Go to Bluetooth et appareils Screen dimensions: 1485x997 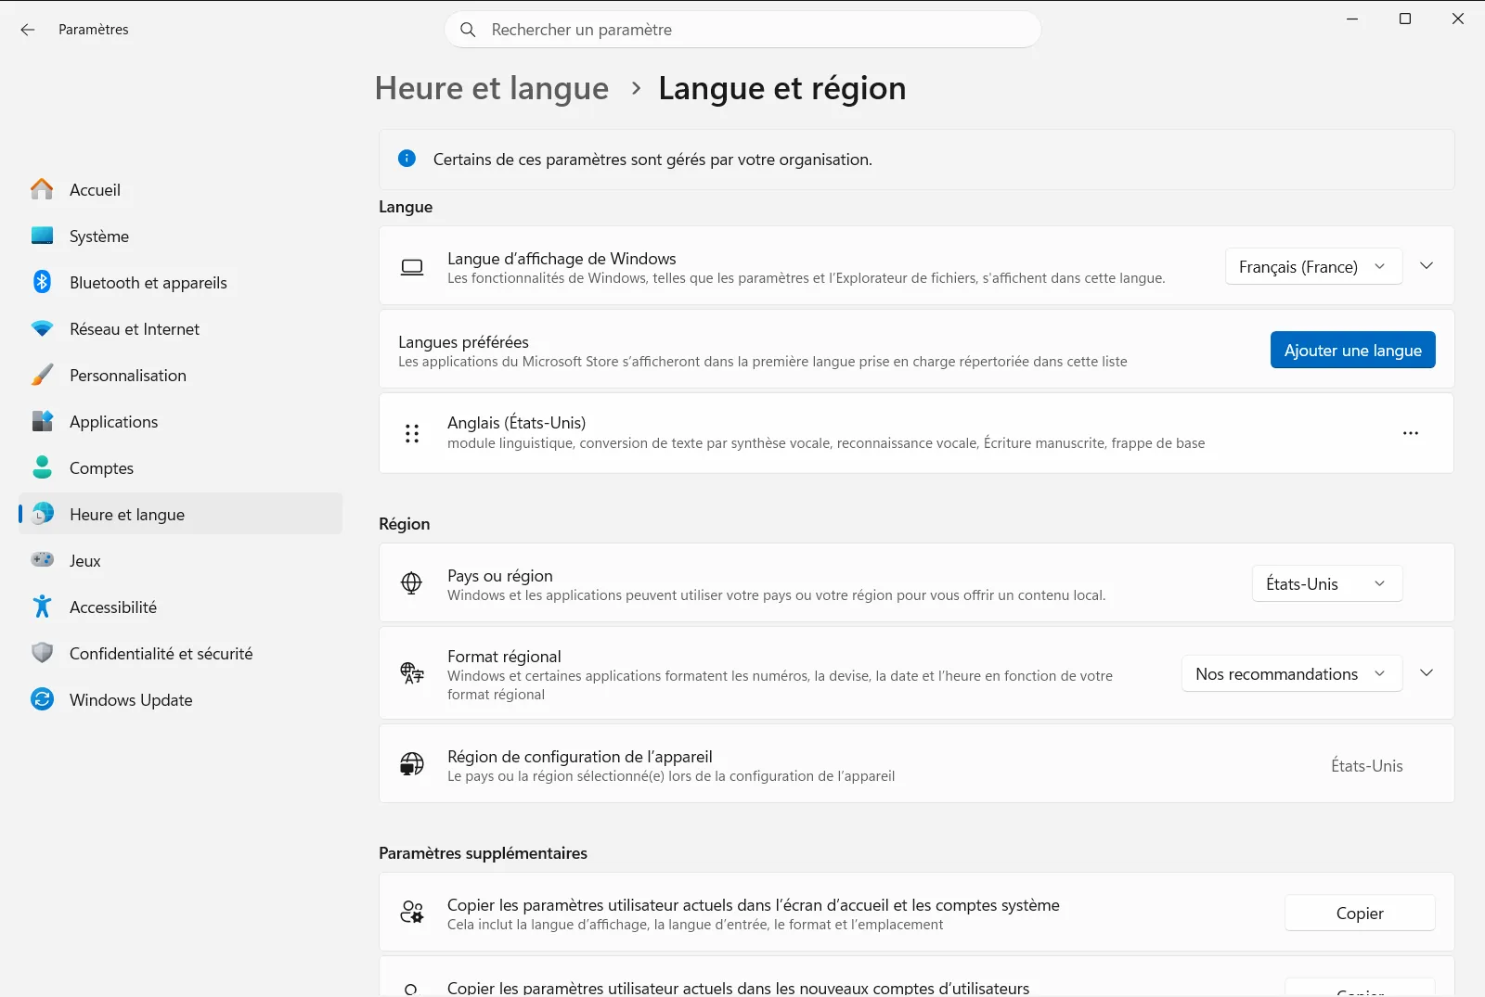pos(180,282)
